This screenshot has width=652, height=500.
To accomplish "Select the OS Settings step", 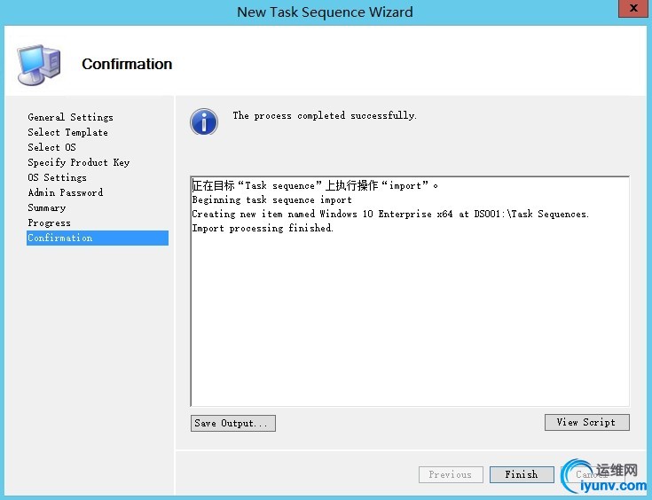I will [57, 177].
